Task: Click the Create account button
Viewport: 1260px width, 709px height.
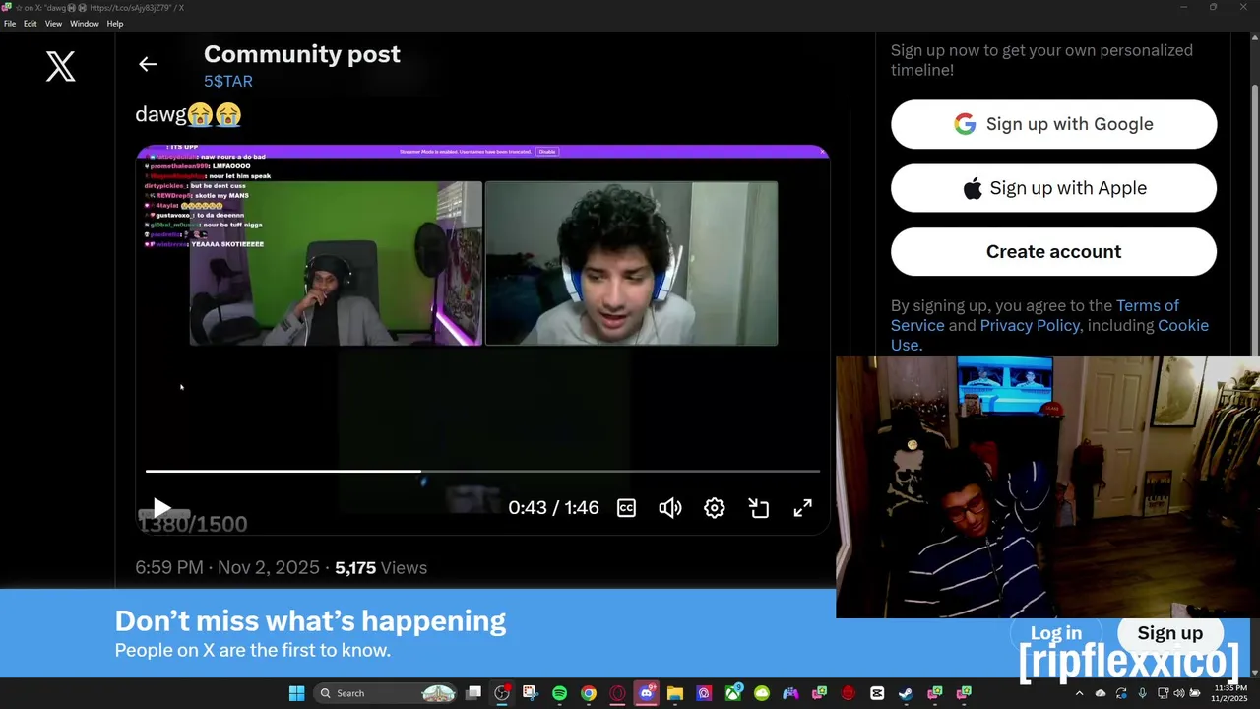Action: pyautogui.click(x=1053, y=252)
